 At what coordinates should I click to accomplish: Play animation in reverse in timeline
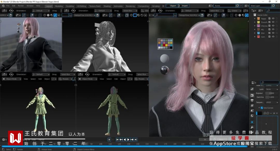coord(125,140)
